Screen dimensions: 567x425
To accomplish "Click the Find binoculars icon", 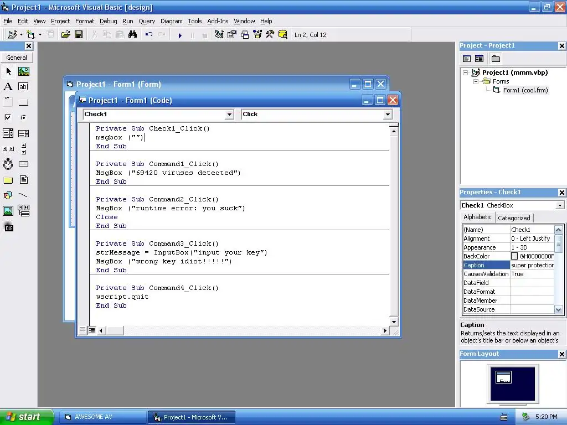I will coord(133,34).
